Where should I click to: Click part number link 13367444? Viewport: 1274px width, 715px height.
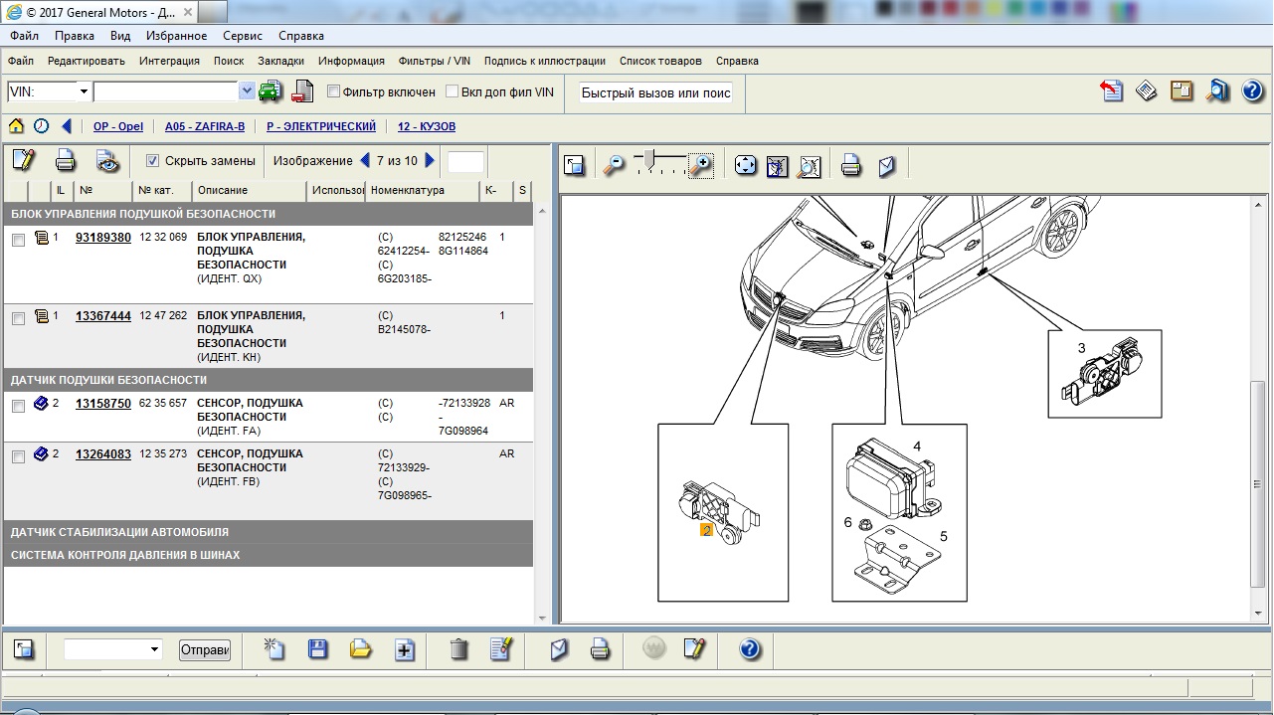click(x=102, y=315)
